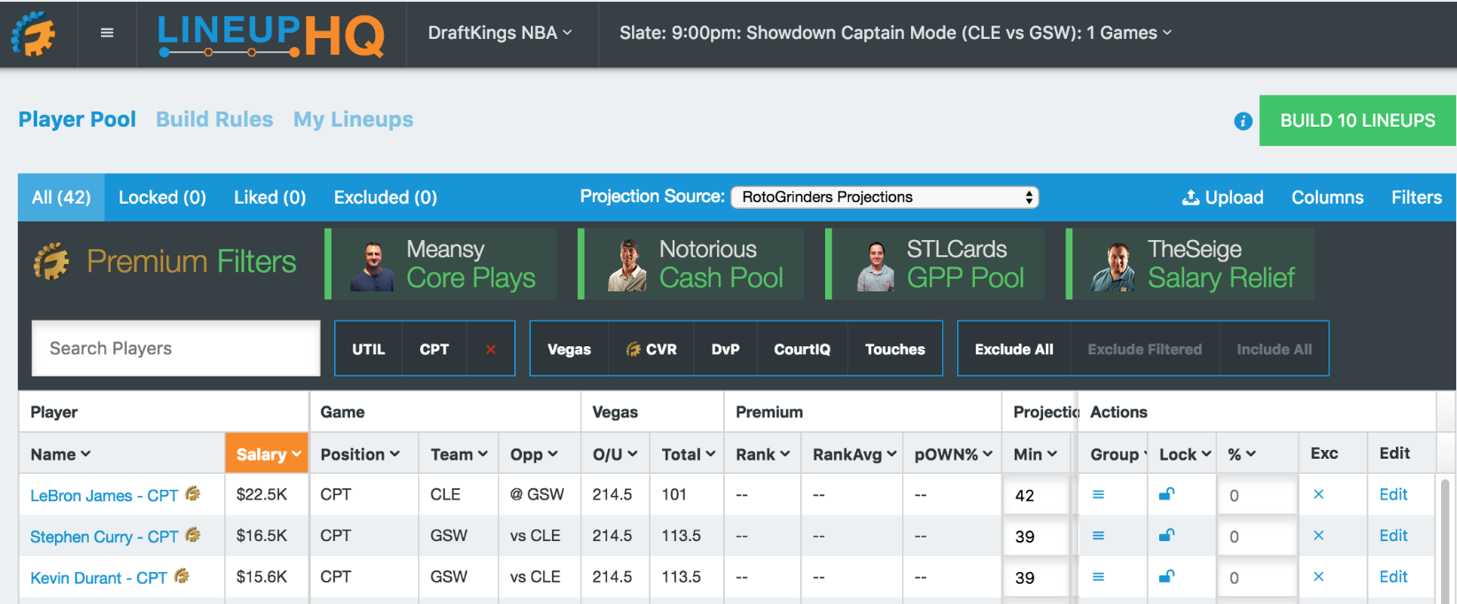Image resolution: width=1457 pixels, height=604 pixels.
Task: Click premium badge icon next to LeBron James
Action: 192,494
